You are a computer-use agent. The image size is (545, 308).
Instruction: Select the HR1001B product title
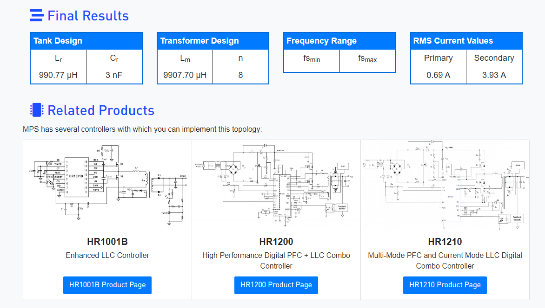pos(107,242)
